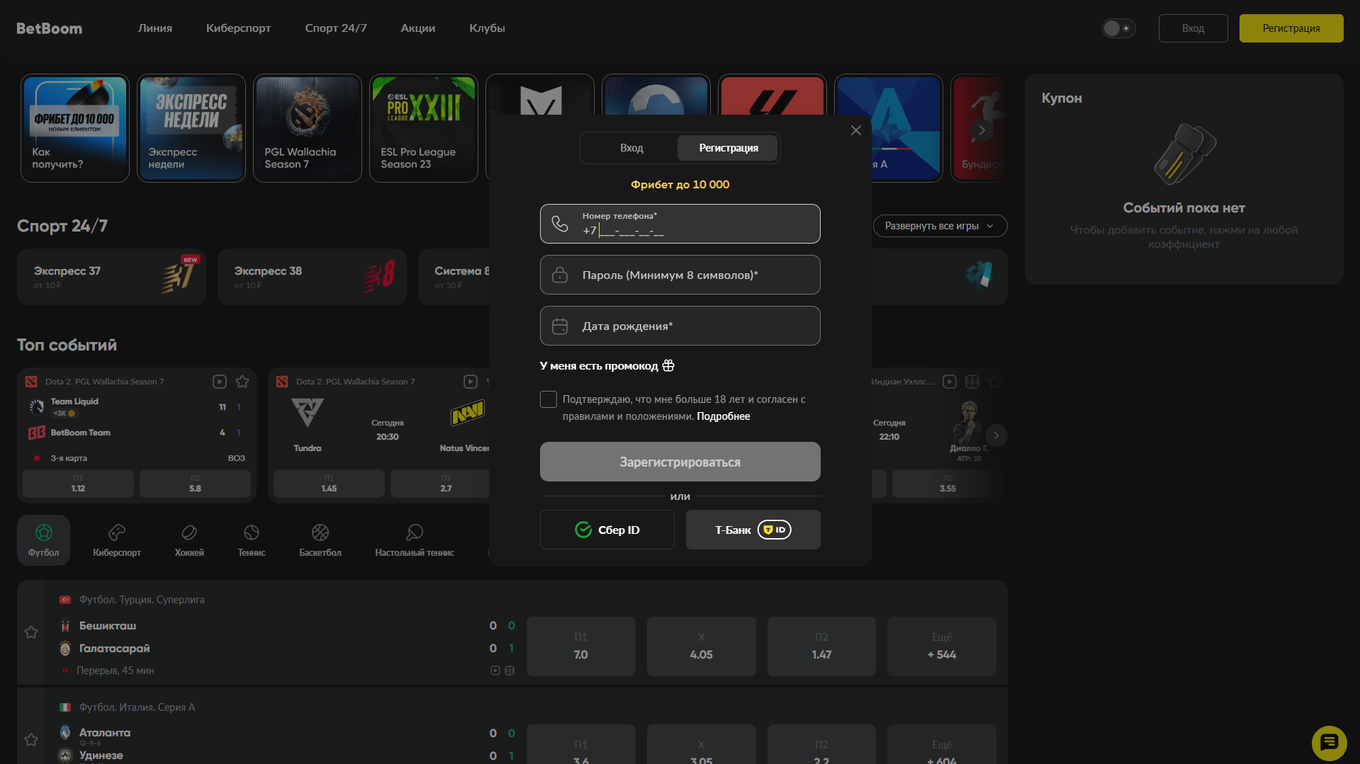Focus the phone number input field
This screenshot has height=764, width=1360.
tap(680, 224)
